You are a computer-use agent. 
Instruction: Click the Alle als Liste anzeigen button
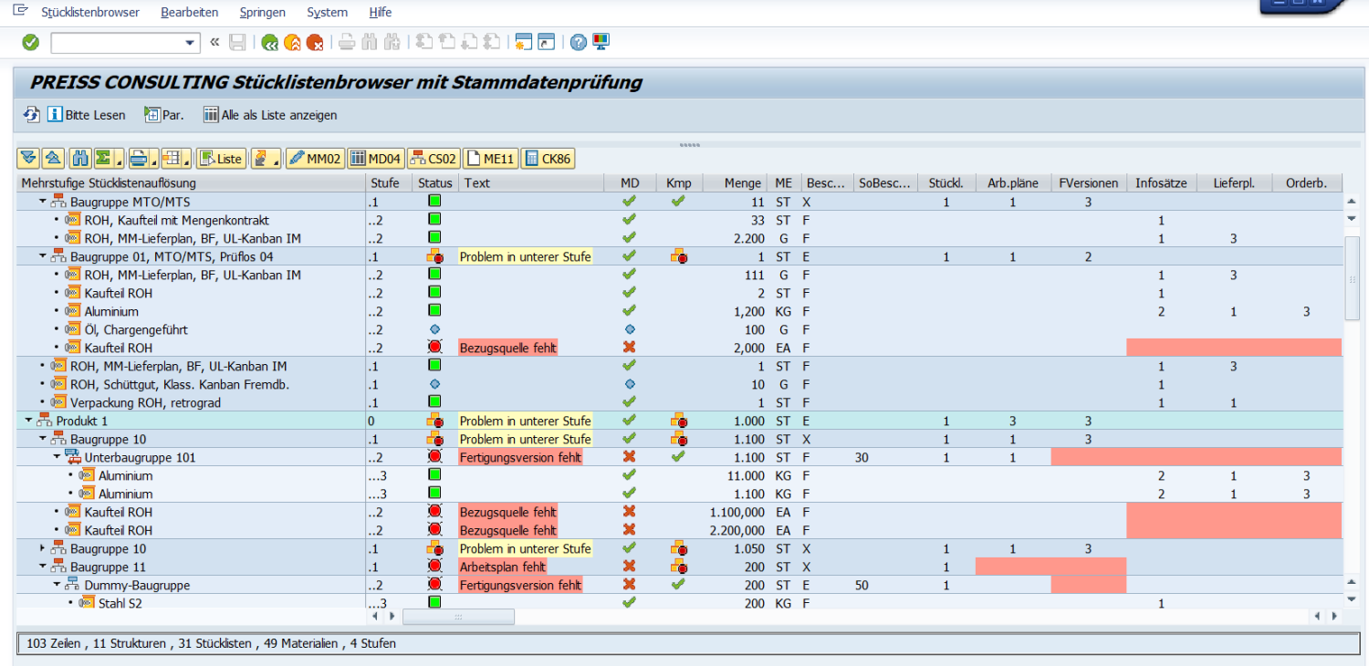click(270, 115)
